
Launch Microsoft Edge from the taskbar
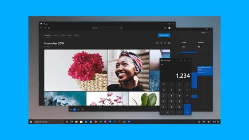[x=72, y=122]
